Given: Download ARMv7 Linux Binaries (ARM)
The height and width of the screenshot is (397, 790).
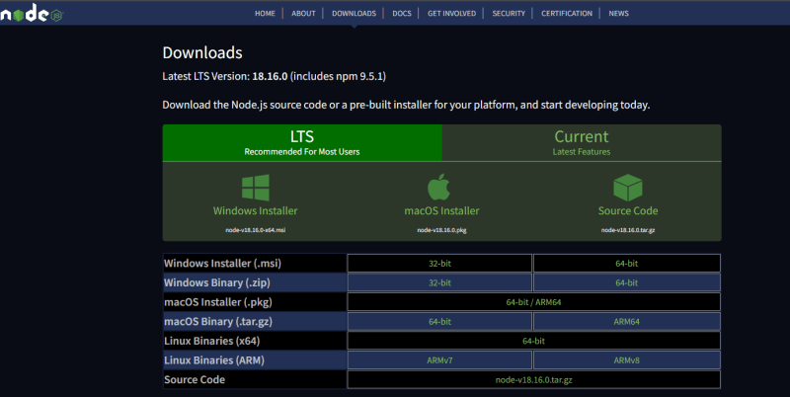Looking at the screenshot, I should 439,360.
